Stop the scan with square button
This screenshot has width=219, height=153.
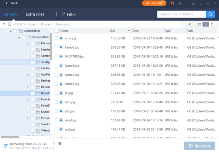click(x=60, y=144)
